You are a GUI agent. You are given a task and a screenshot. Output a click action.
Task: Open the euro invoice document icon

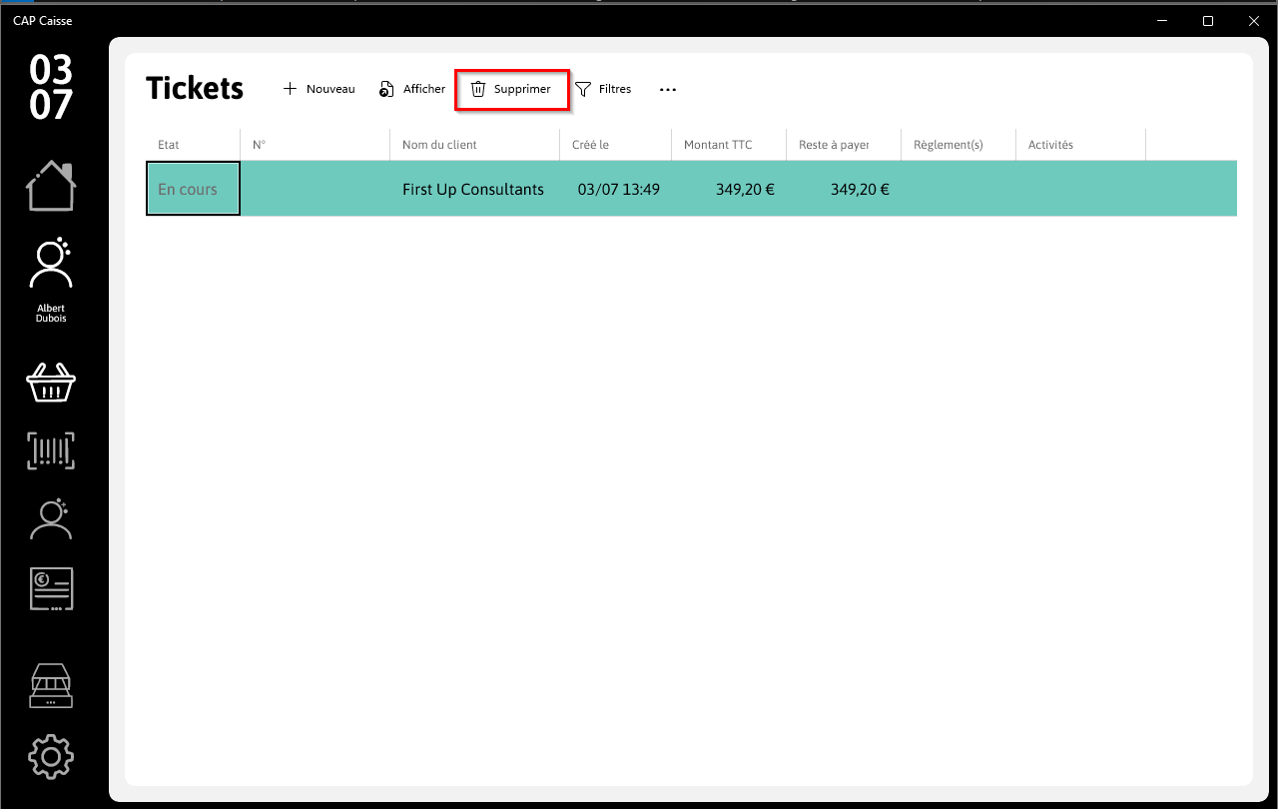[x=51, y=589]
